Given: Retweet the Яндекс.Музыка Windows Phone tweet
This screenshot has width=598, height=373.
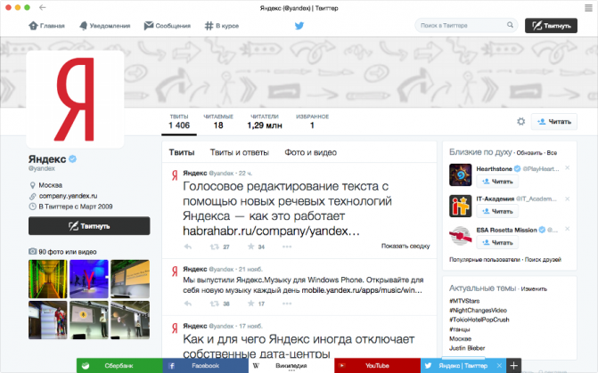Looking at the screenshot, I should coord(215,304).
